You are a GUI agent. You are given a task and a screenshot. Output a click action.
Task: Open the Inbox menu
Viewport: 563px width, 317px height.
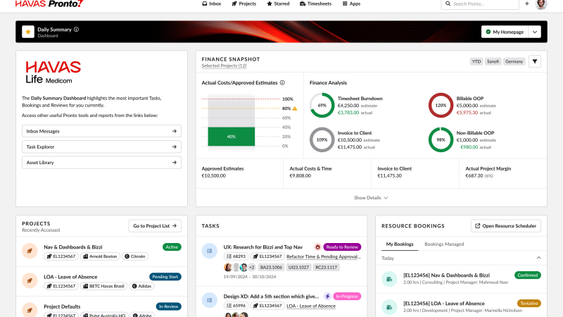212,4
